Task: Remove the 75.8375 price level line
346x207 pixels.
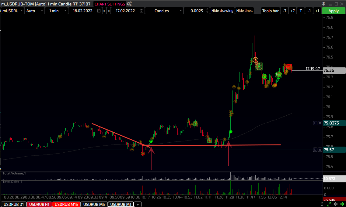Action: click(x=320, y=123)
